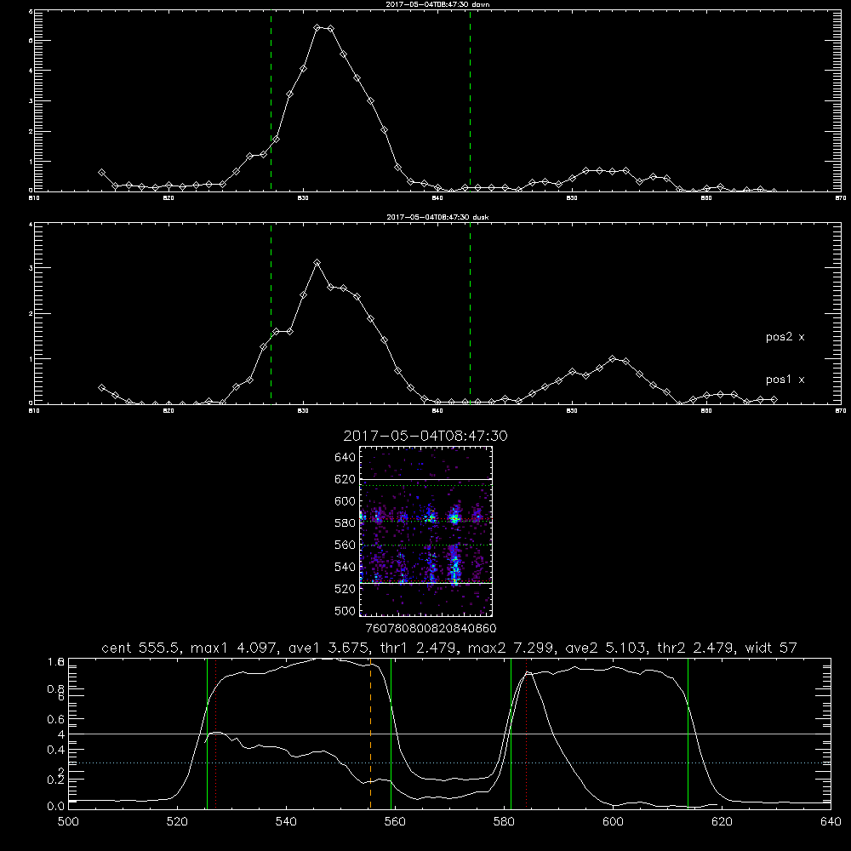Click the bottom plot x-axis label 620

pyautogui.click(x=722, y=822)
